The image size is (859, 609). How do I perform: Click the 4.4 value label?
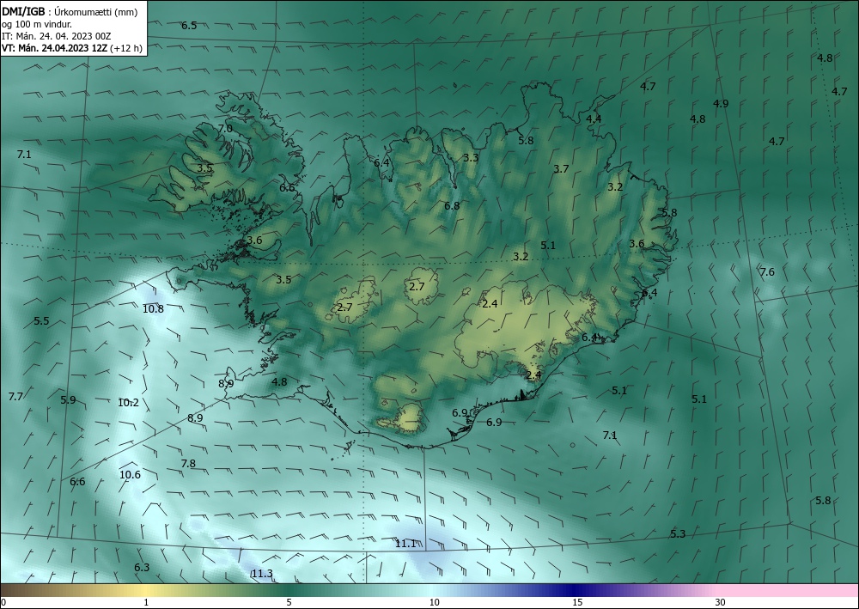tap(594, 119)
